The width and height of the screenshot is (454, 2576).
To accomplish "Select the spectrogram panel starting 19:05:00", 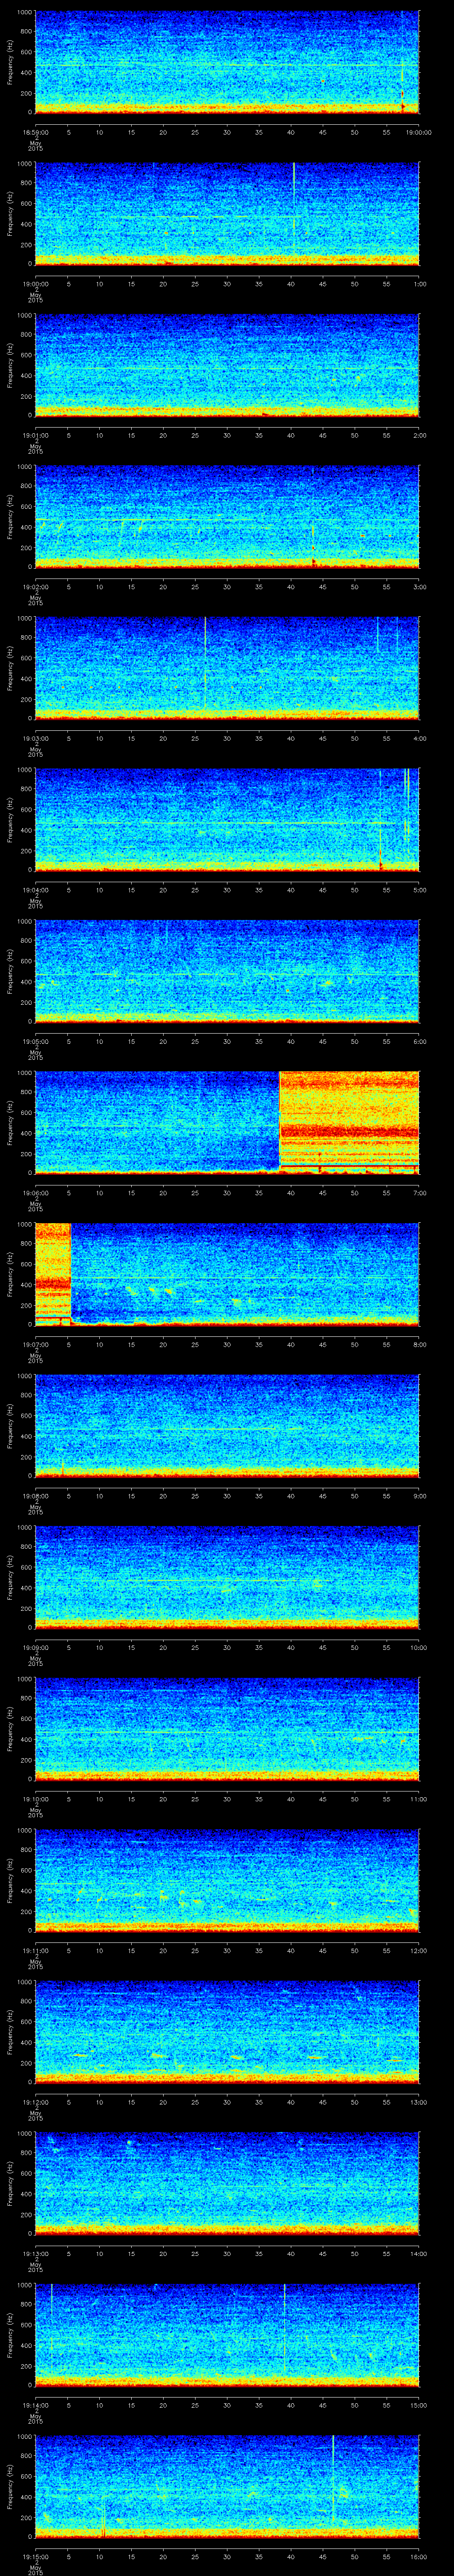I will [x=227, y=971].
